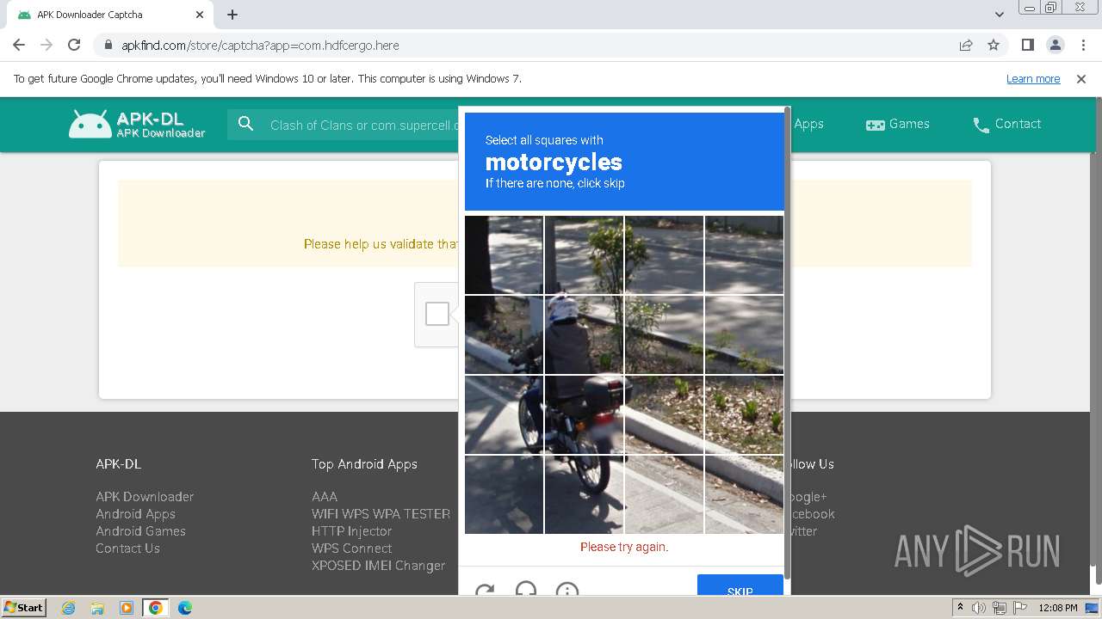Screen dimensions: 1102x619
Task: Click the captcha dialog scrollbar
Action: pos(788,344)
